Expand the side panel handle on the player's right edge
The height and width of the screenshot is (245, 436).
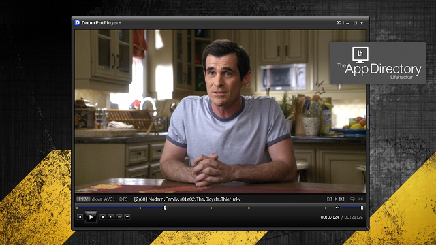pyautogui.click(x=368, y=117)
